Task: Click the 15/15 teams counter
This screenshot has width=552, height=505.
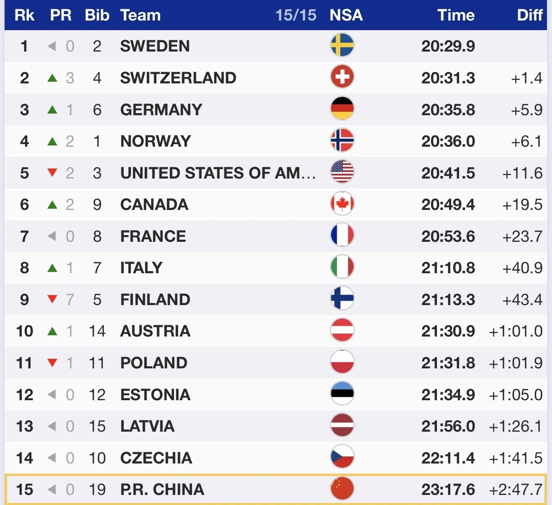Action: pos(295,16)
